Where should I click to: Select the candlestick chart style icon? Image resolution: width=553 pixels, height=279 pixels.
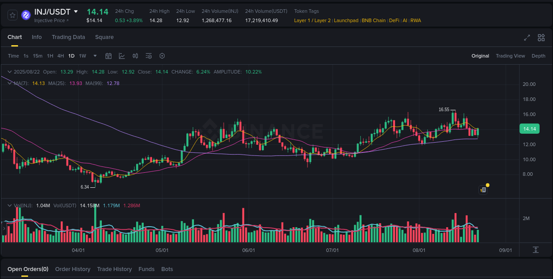[x=135, y=56]
